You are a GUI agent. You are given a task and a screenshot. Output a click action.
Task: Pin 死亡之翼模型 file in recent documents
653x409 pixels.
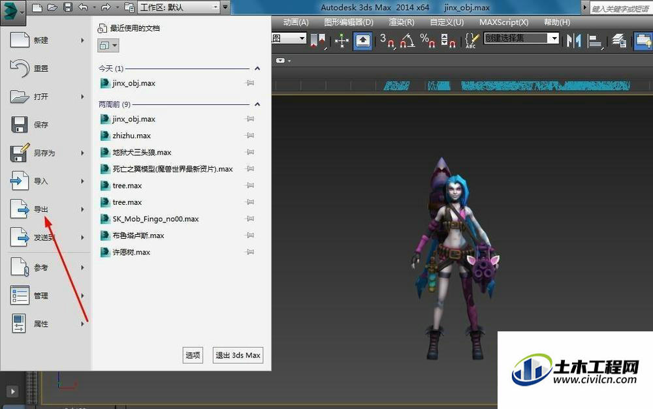250,168
